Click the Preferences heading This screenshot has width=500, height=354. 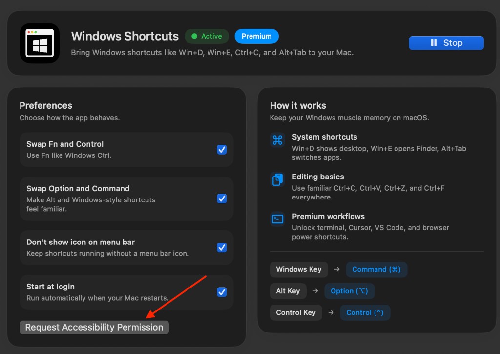click(46, 105)
